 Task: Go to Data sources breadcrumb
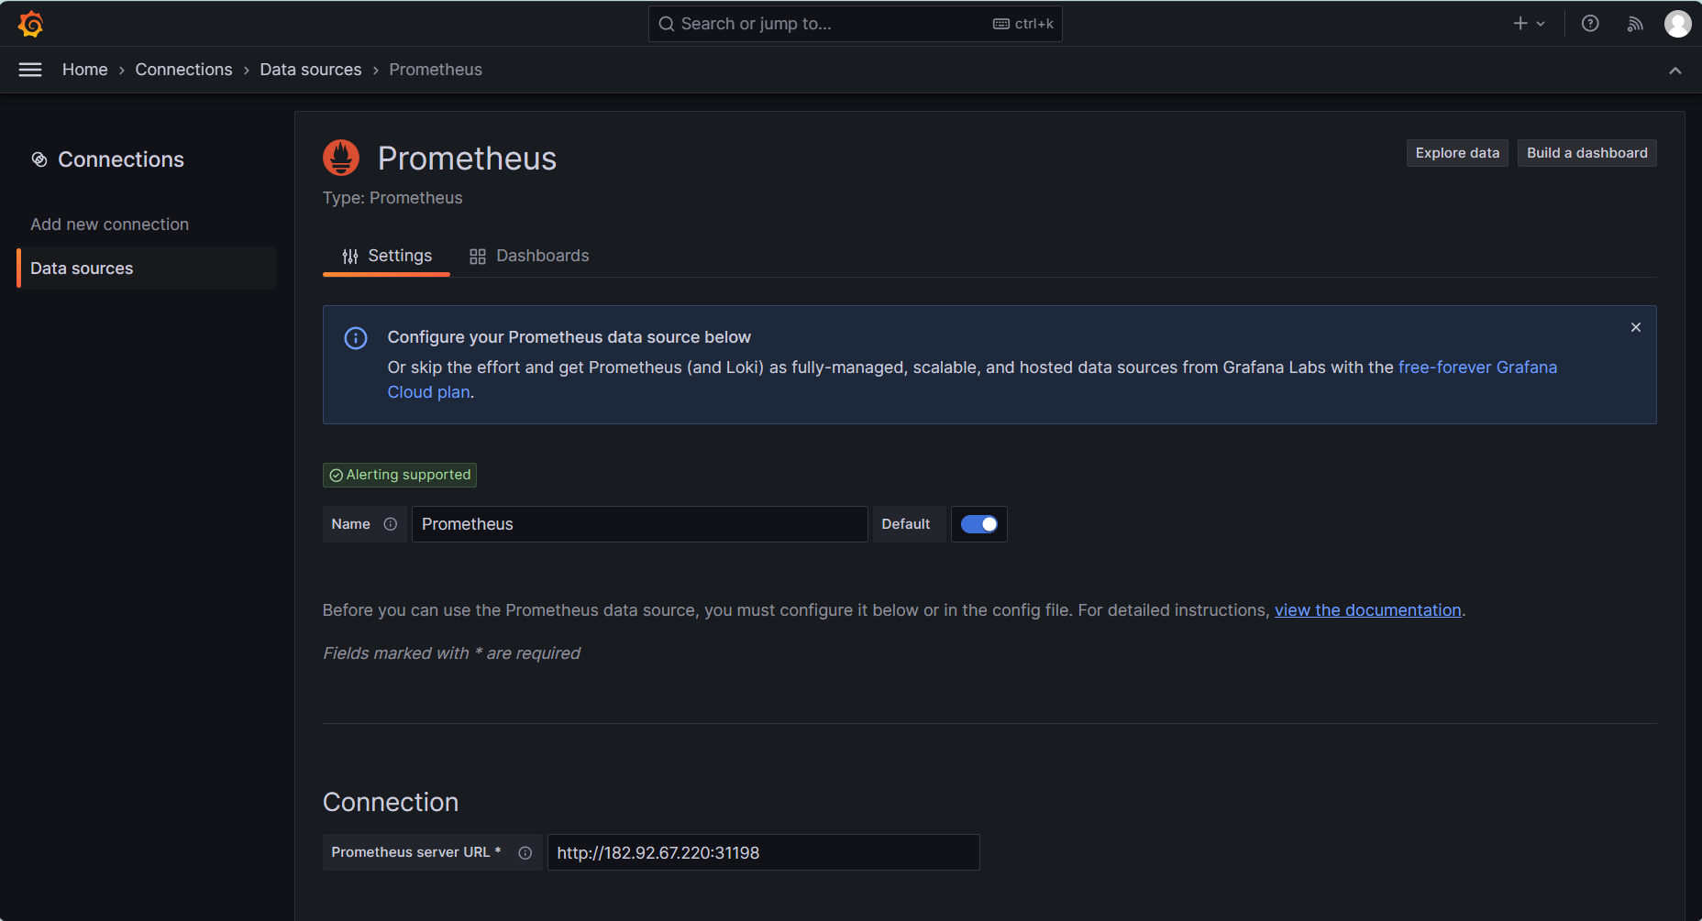click(310, 70)
